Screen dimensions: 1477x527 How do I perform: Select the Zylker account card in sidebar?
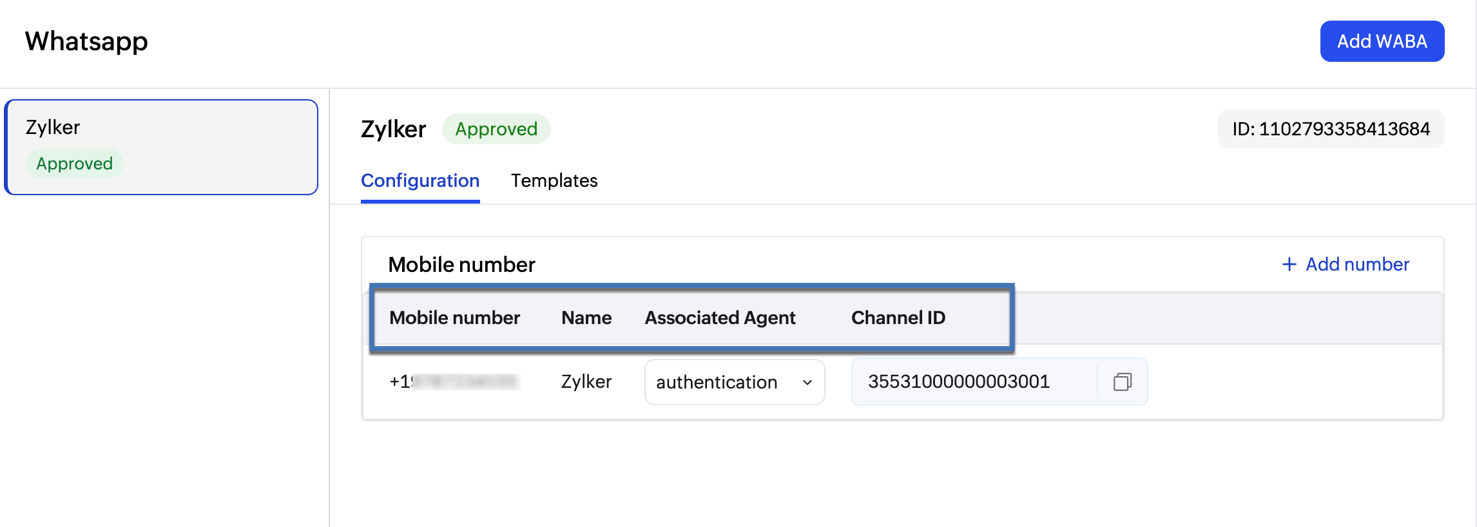[161, 147]
